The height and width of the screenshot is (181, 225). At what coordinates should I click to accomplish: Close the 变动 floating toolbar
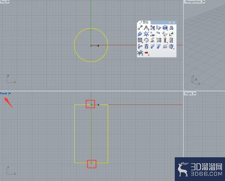pos(174,22)
